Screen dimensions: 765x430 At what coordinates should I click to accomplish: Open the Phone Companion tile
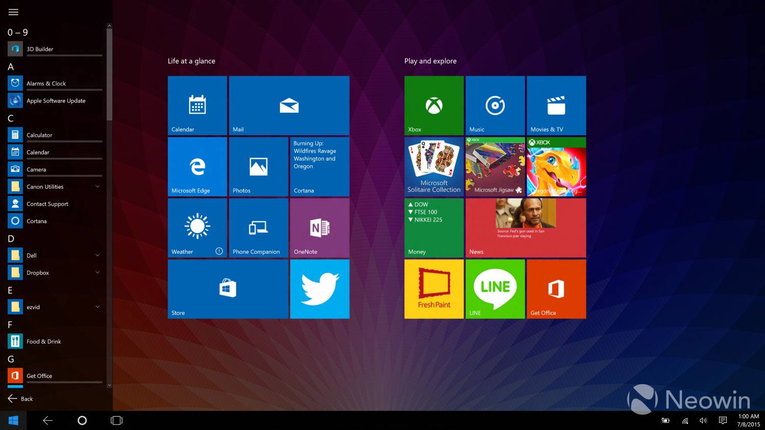pyautogui.click(x=259, y=228)
